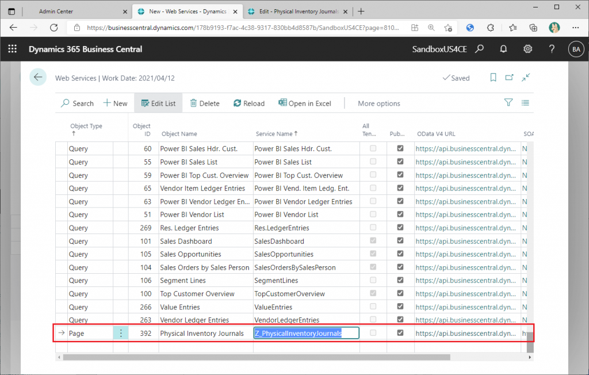Viewport: 589px width, 375px height.
Task: Open OData URL for Vendor Ledger Entries
Action: 465,320
